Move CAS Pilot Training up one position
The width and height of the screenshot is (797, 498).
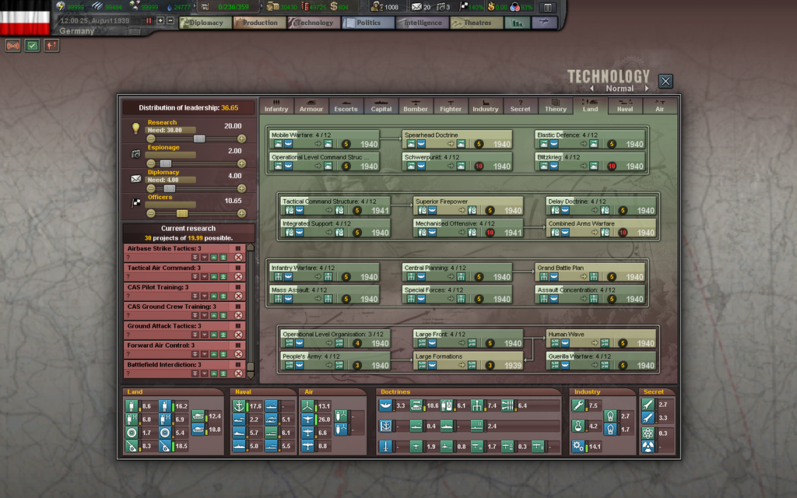(214, 296)
